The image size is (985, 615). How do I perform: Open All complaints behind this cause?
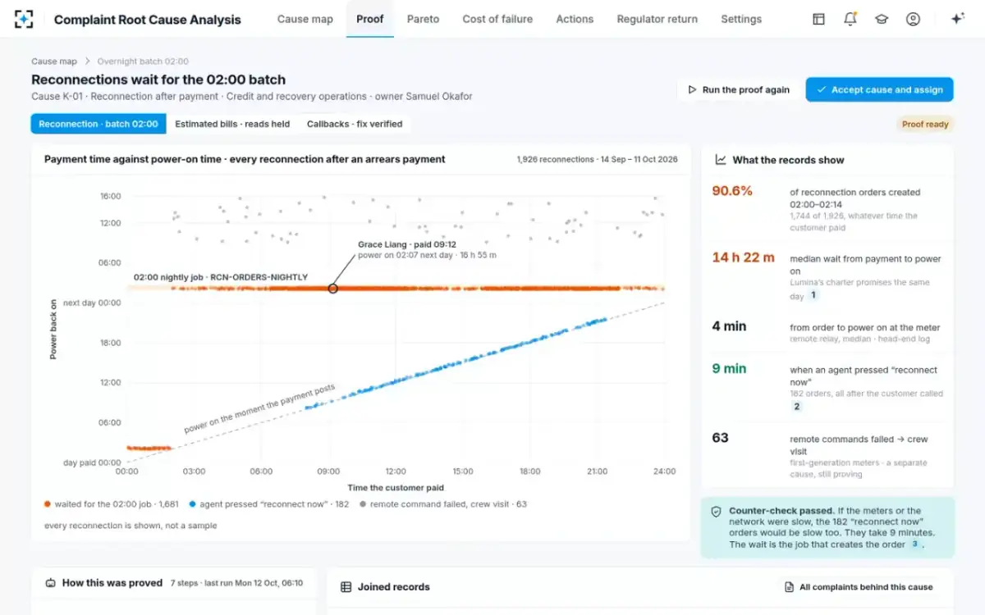(859, 587)
